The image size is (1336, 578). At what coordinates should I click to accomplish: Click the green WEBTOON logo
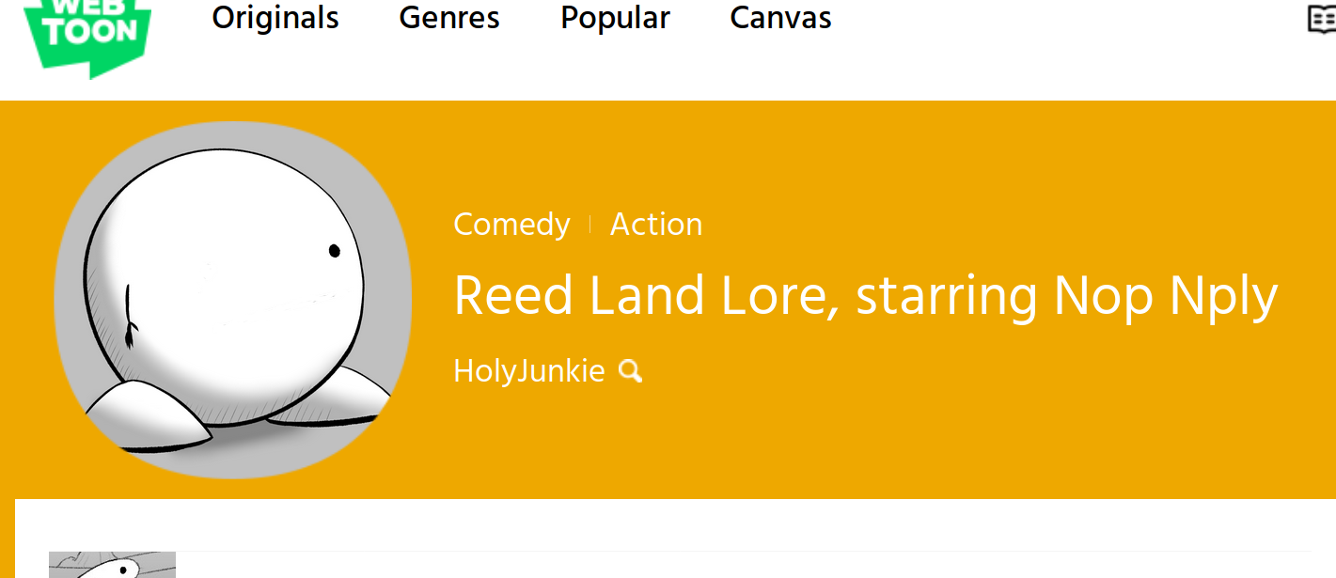tap(86, 38)
